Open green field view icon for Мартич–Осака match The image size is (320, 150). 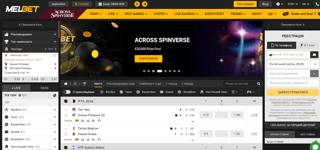pyautogui.click(x=77, y=140)
